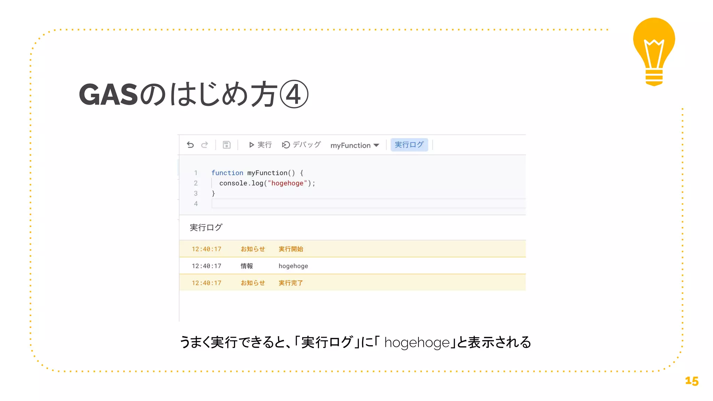713x401 pixels.
Task: Place cursor on empty line 4
Action: click(369, 204)
